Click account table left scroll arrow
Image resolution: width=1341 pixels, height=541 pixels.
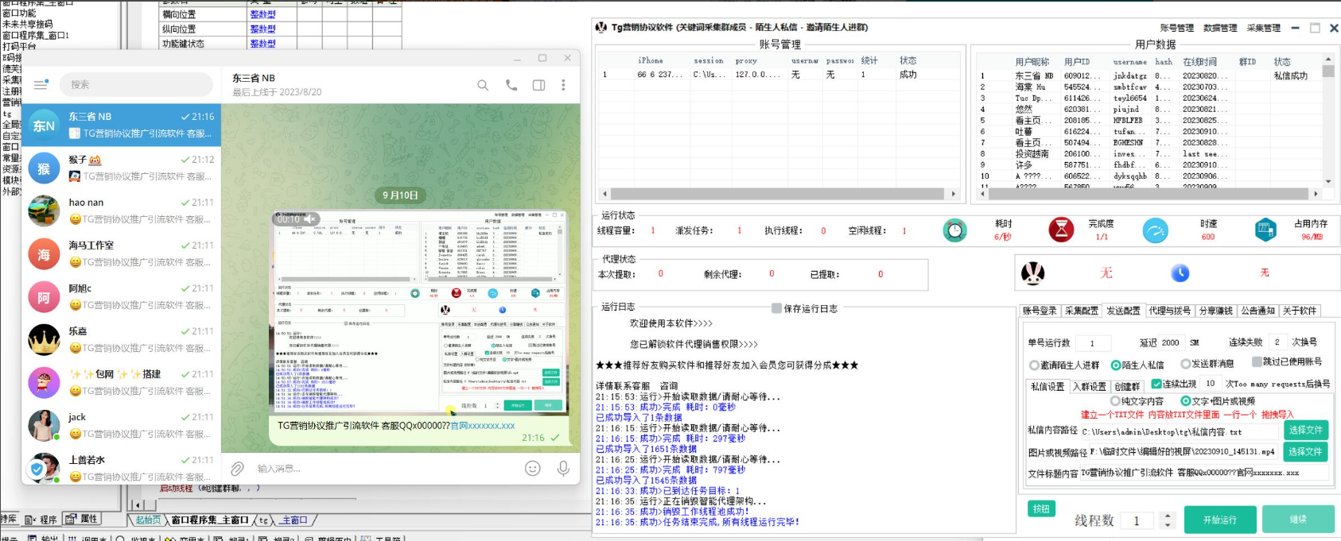coord(604,193)
